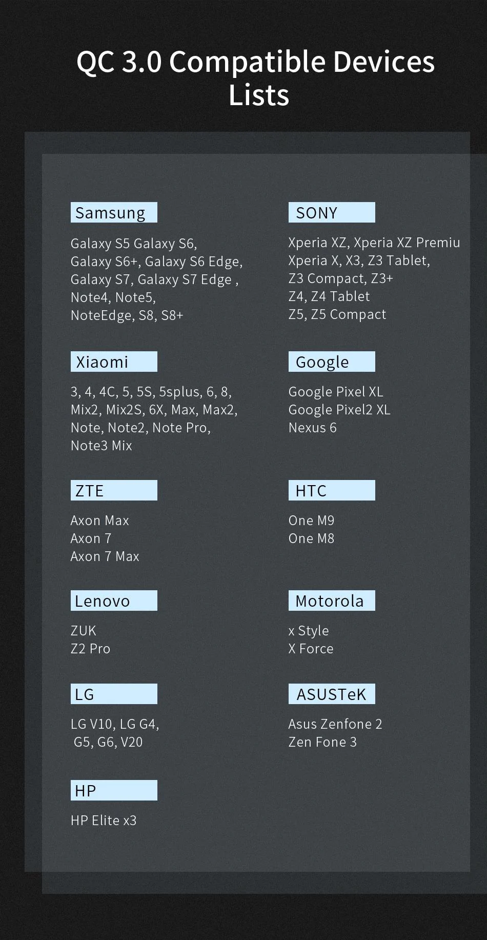Click the HP Elite x3 text
The image size is (487, 940).
tap(104, 821)
